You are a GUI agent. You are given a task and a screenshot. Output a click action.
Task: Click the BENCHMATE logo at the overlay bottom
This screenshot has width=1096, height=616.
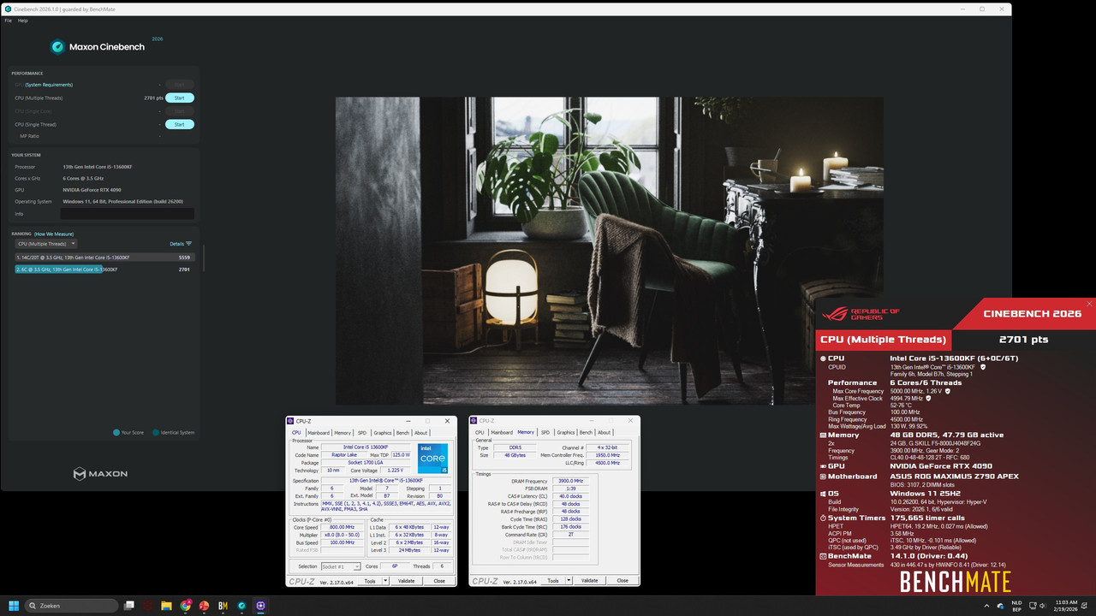(x=956, y=583)
